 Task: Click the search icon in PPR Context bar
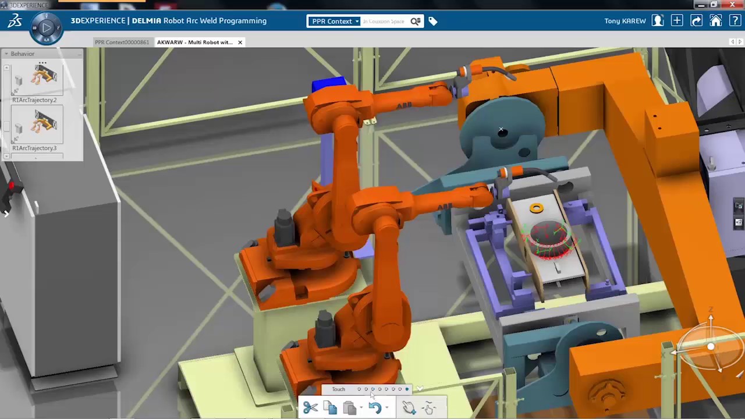(415, 22)
